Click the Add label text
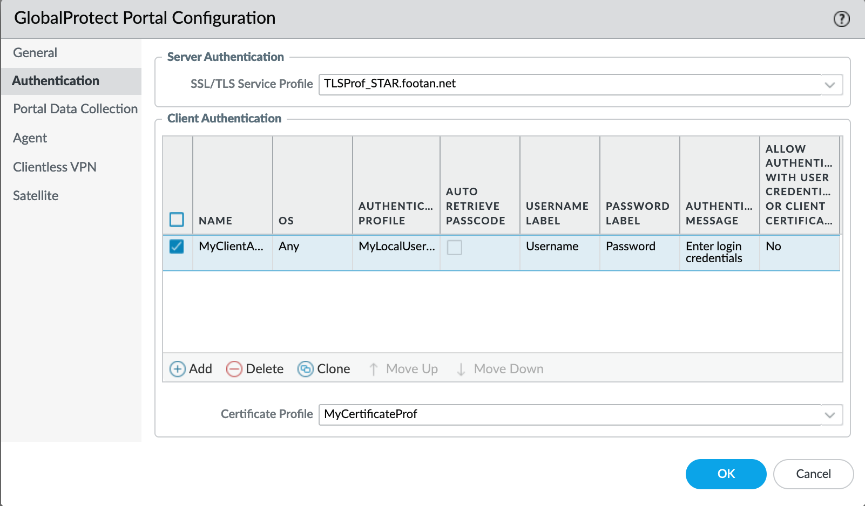The image size is (865, 506). 200,369
